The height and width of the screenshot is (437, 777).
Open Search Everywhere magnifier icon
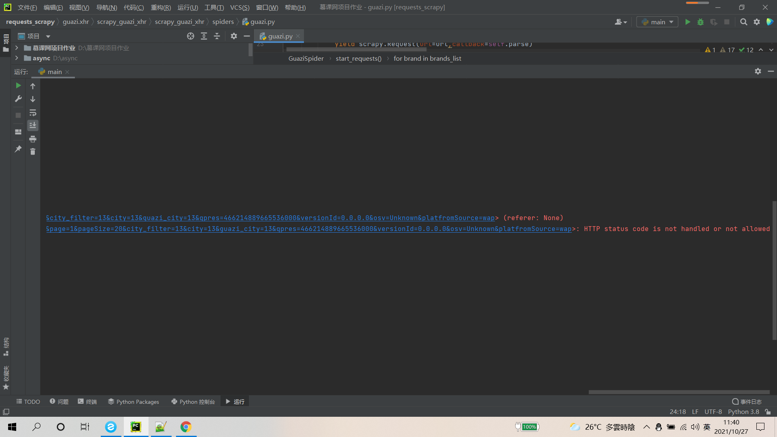pos(743,22)
